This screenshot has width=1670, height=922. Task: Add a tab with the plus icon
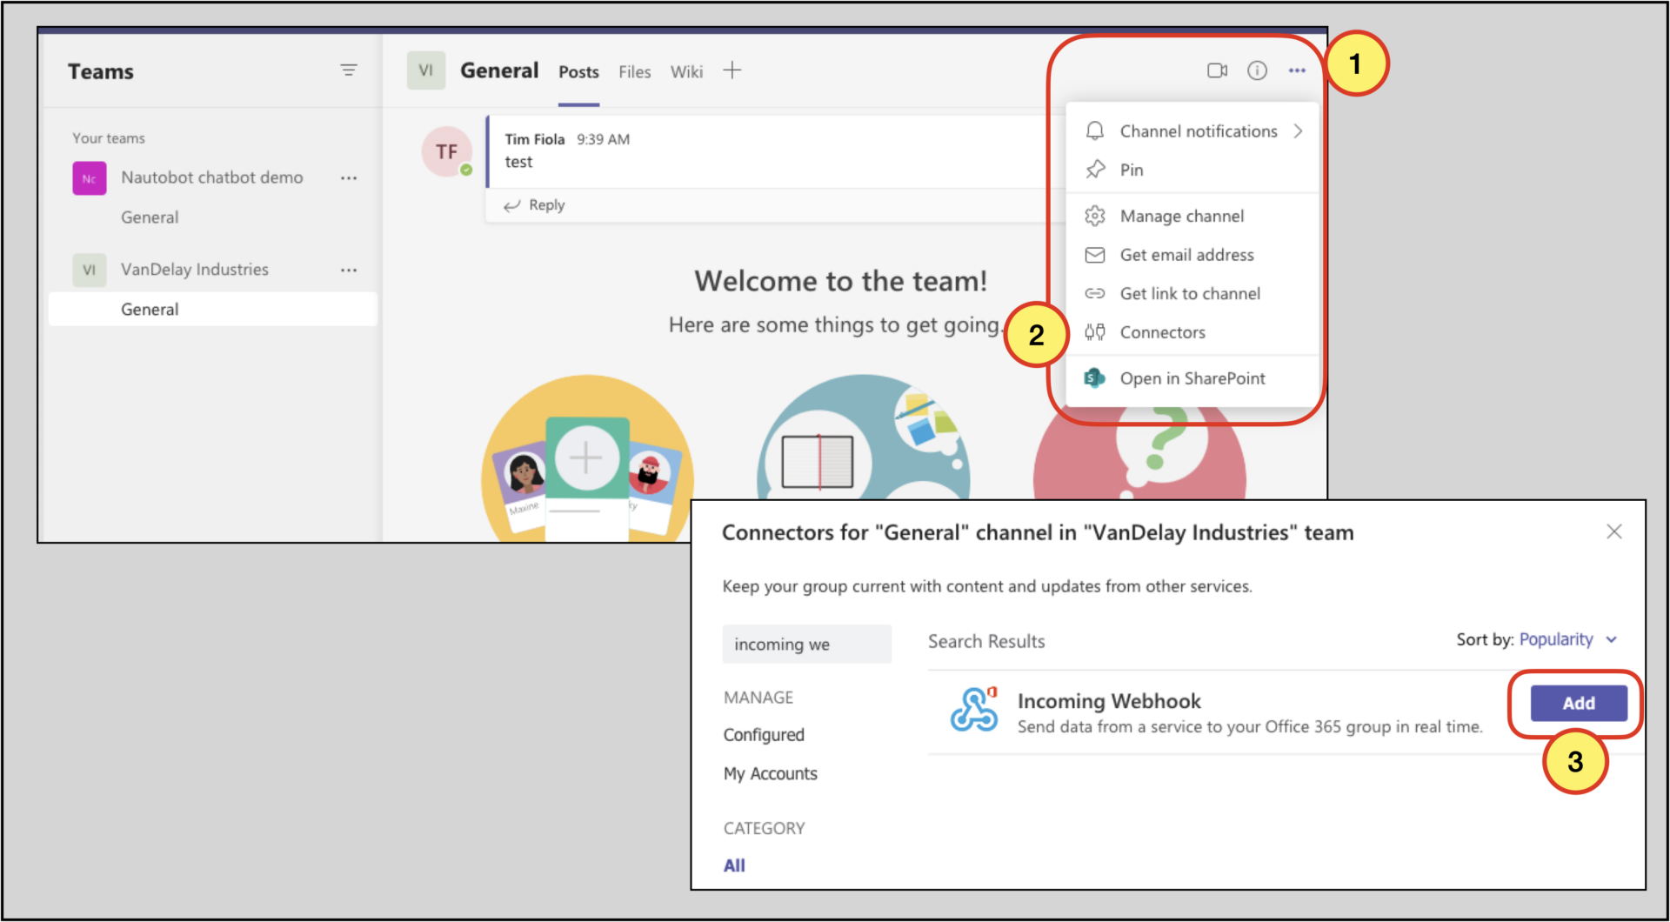(x=732, y=70)
